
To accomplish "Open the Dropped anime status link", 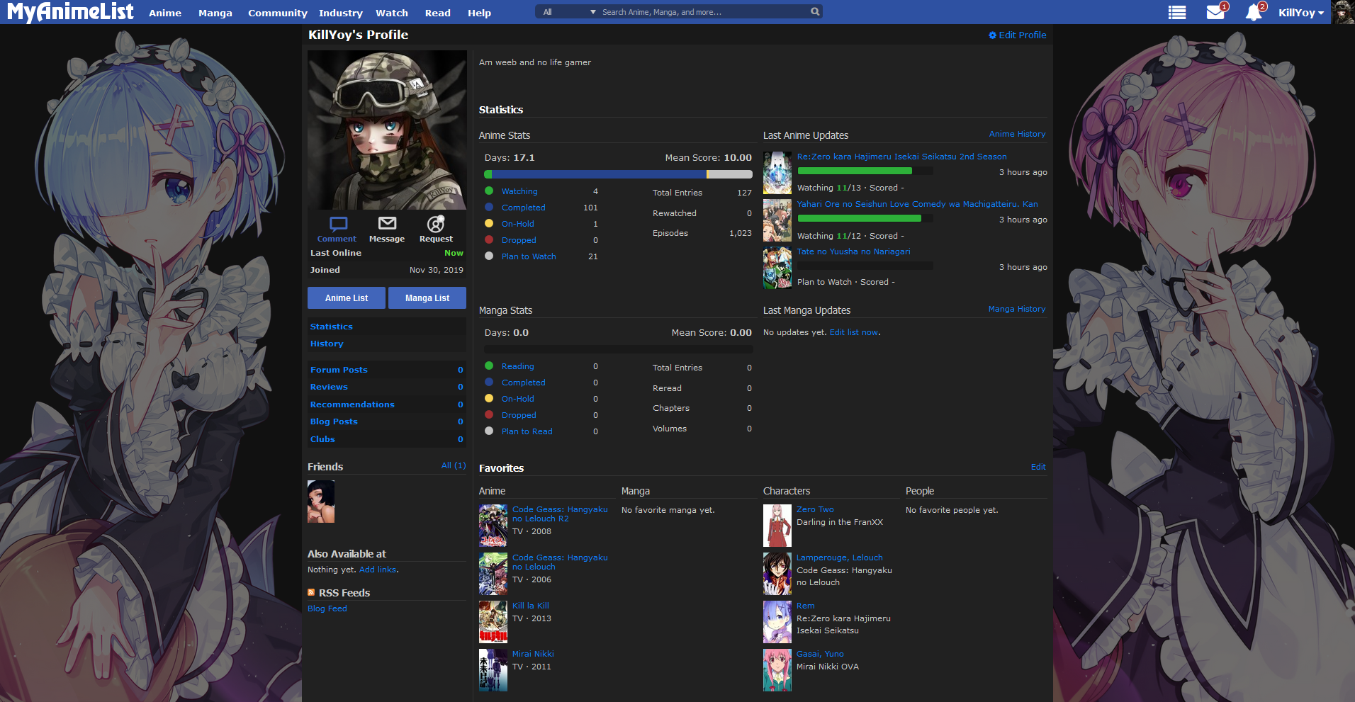I will (x=519, y=240).
